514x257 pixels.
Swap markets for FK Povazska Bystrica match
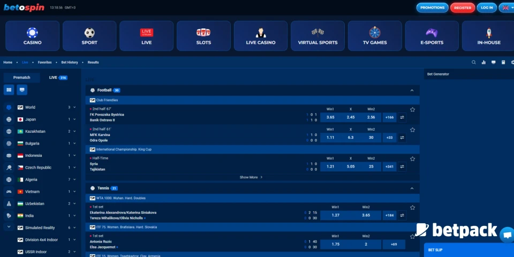[402, 117]
